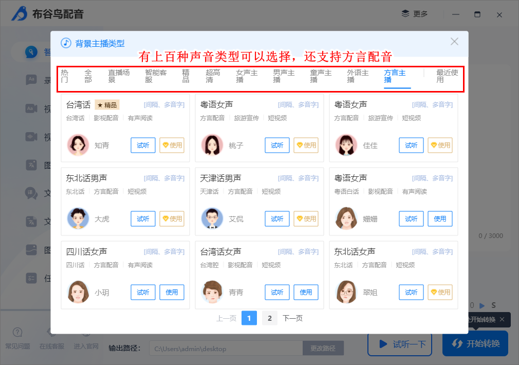Screen dimensions: 519x365
Task: Click 更改路径 in main window
Action: click(323, 349)
